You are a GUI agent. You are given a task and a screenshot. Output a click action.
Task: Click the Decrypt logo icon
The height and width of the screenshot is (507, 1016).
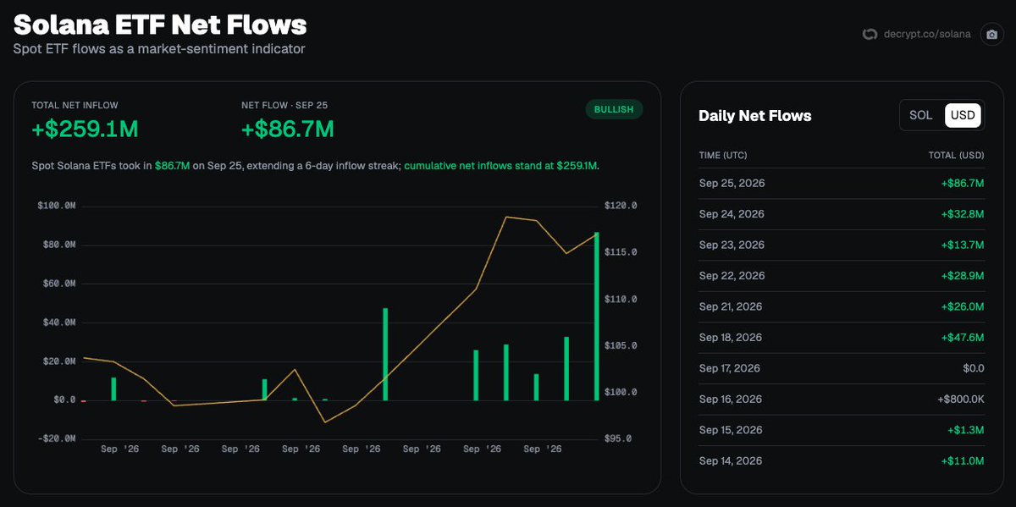coord(869,35)
